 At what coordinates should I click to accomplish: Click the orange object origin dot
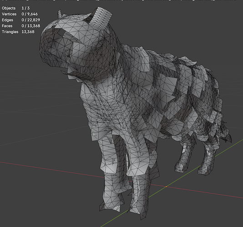click(166, 187)
